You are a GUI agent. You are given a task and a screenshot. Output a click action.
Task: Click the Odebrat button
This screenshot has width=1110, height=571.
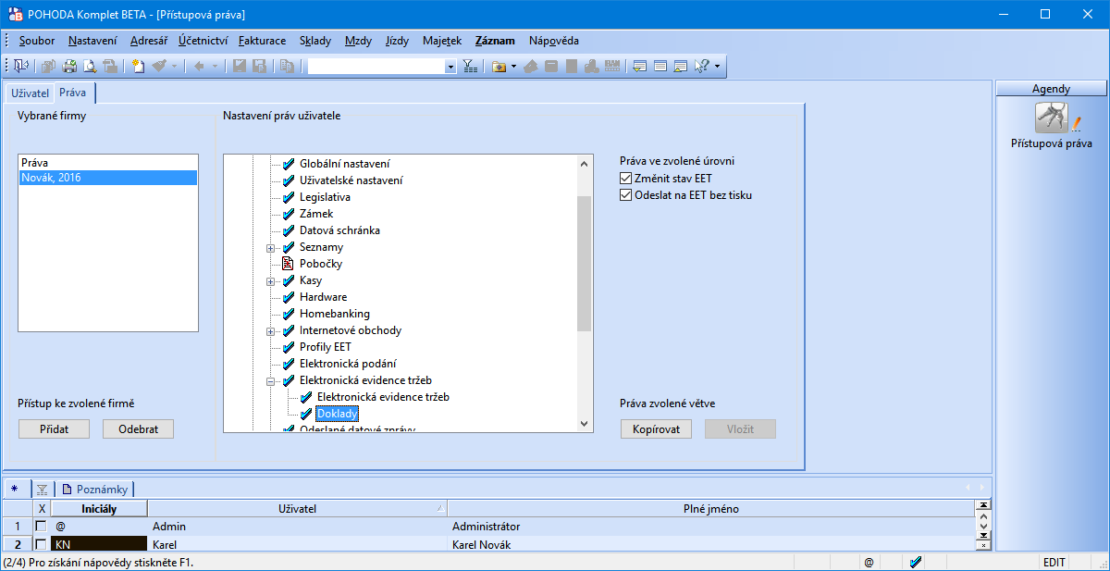point(138,429)
